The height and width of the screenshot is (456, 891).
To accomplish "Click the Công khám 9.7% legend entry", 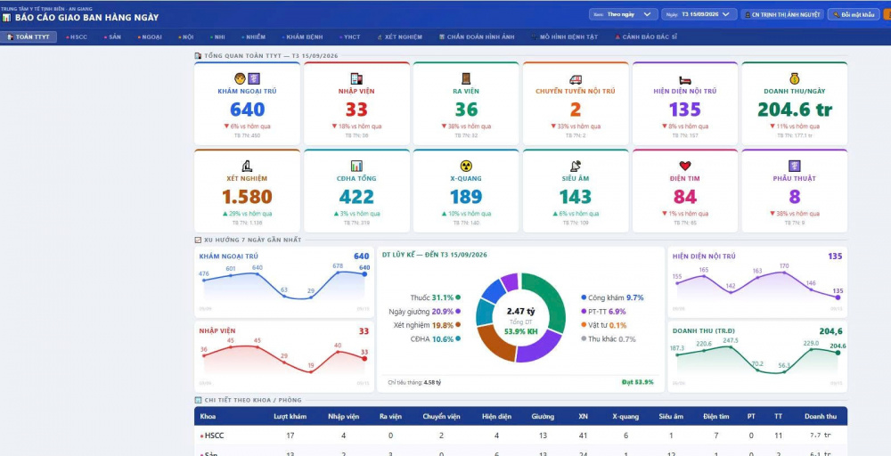I will click(612, 297).
